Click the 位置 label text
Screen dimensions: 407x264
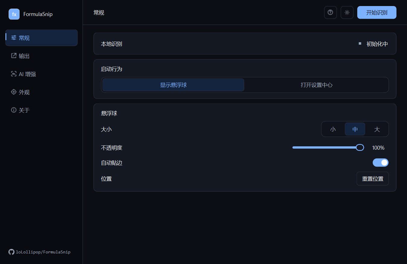[106, 179]
